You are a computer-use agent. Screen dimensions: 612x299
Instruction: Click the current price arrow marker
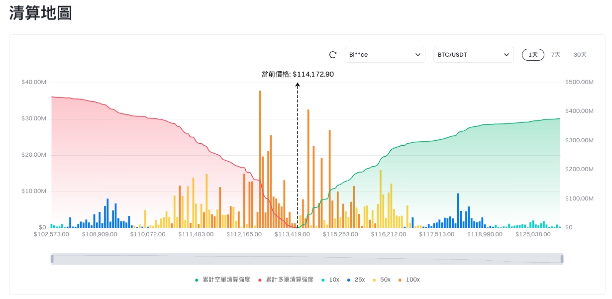pyautogui.click(x=298, y=86)
